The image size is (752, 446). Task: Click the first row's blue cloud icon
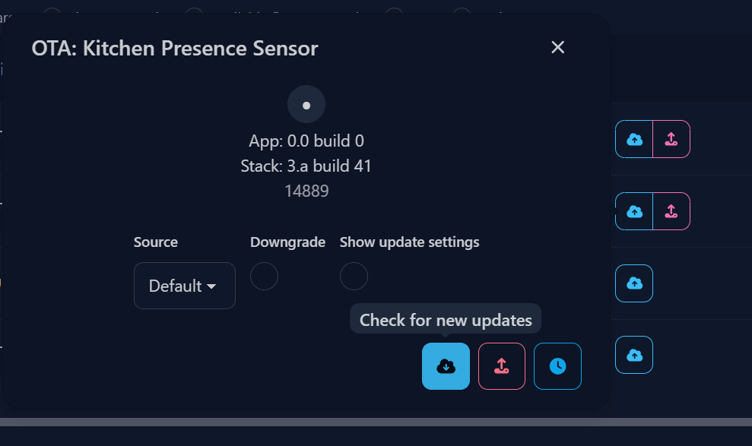(x=634, y=139)
